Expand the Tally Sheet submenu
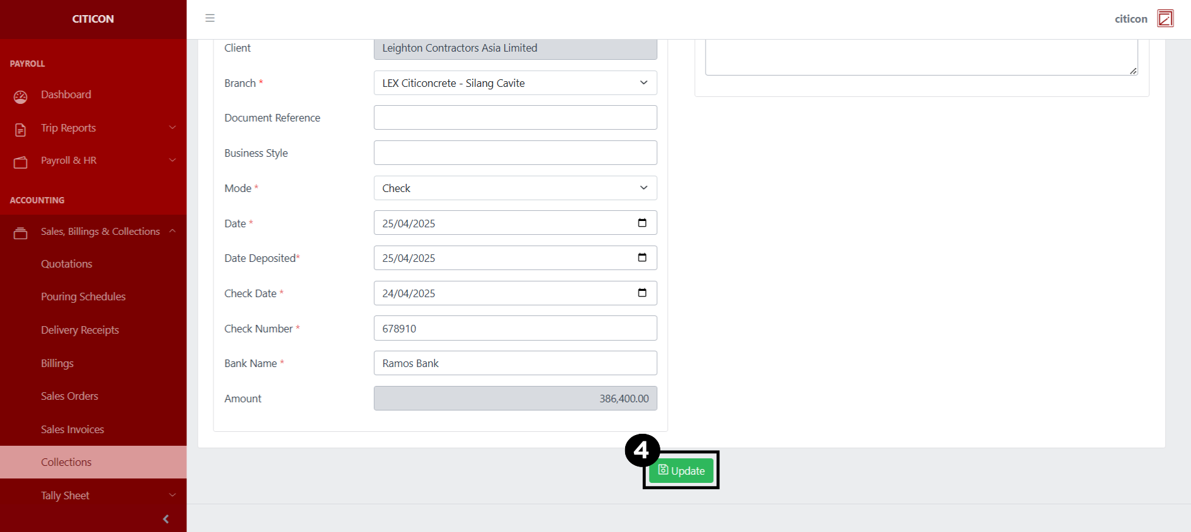The height and width of the screenshot is (532, 1191). pos(172,495)
